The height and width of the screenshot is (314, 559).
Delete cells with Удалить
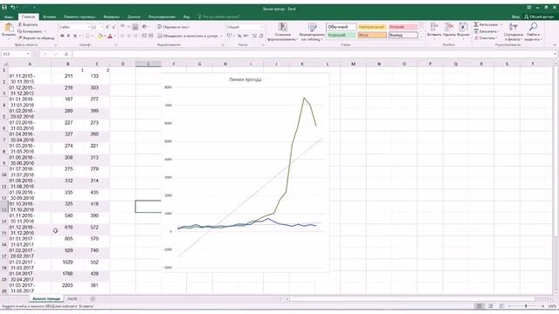point(449,31)
